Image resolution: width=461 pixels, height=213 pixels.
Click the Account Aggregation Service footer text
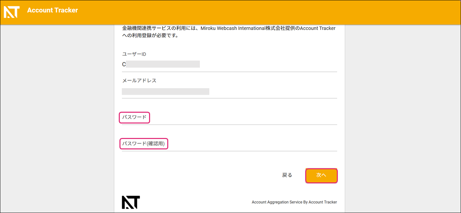[x=294, y=202]
